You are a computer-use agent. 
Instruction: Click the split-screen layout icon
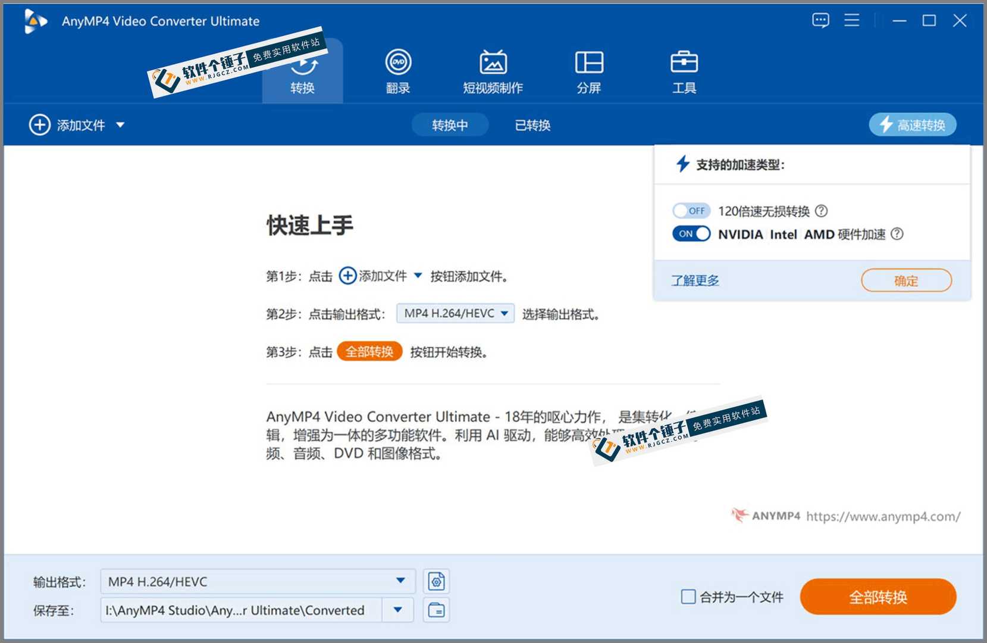589,62
